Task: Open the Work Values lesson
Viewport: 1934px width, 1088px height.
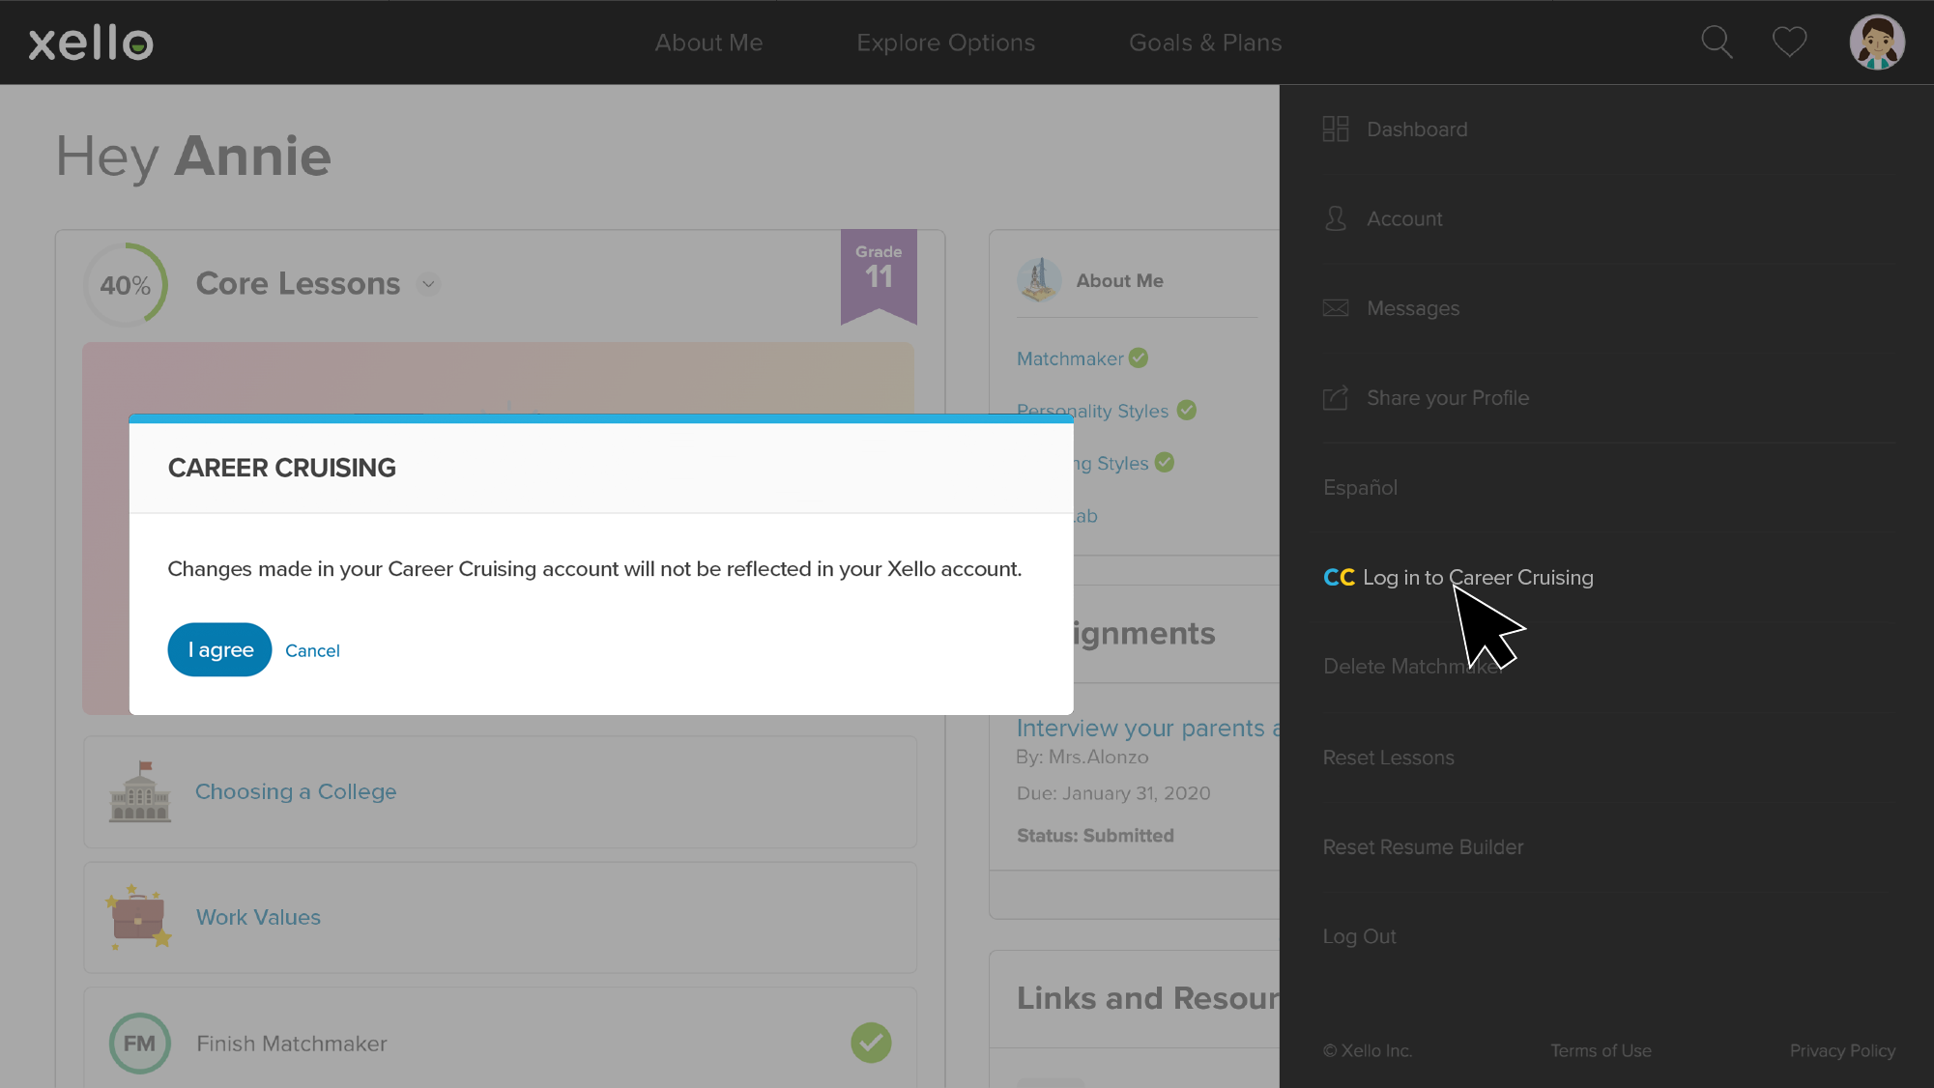Action: pyautogui.click(x=258, y=917)
